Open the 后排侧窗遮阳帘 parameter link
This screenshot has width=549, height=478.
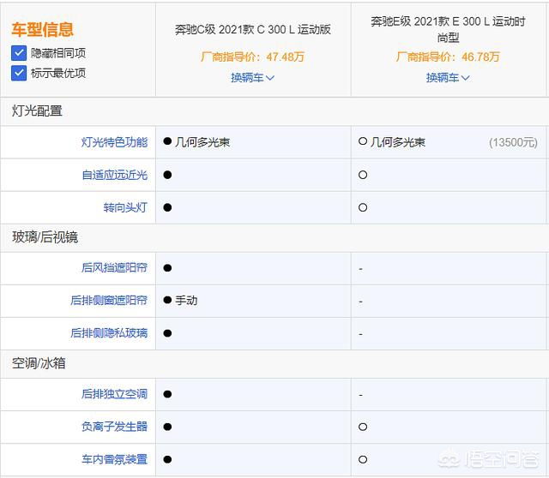coord(109,301)
